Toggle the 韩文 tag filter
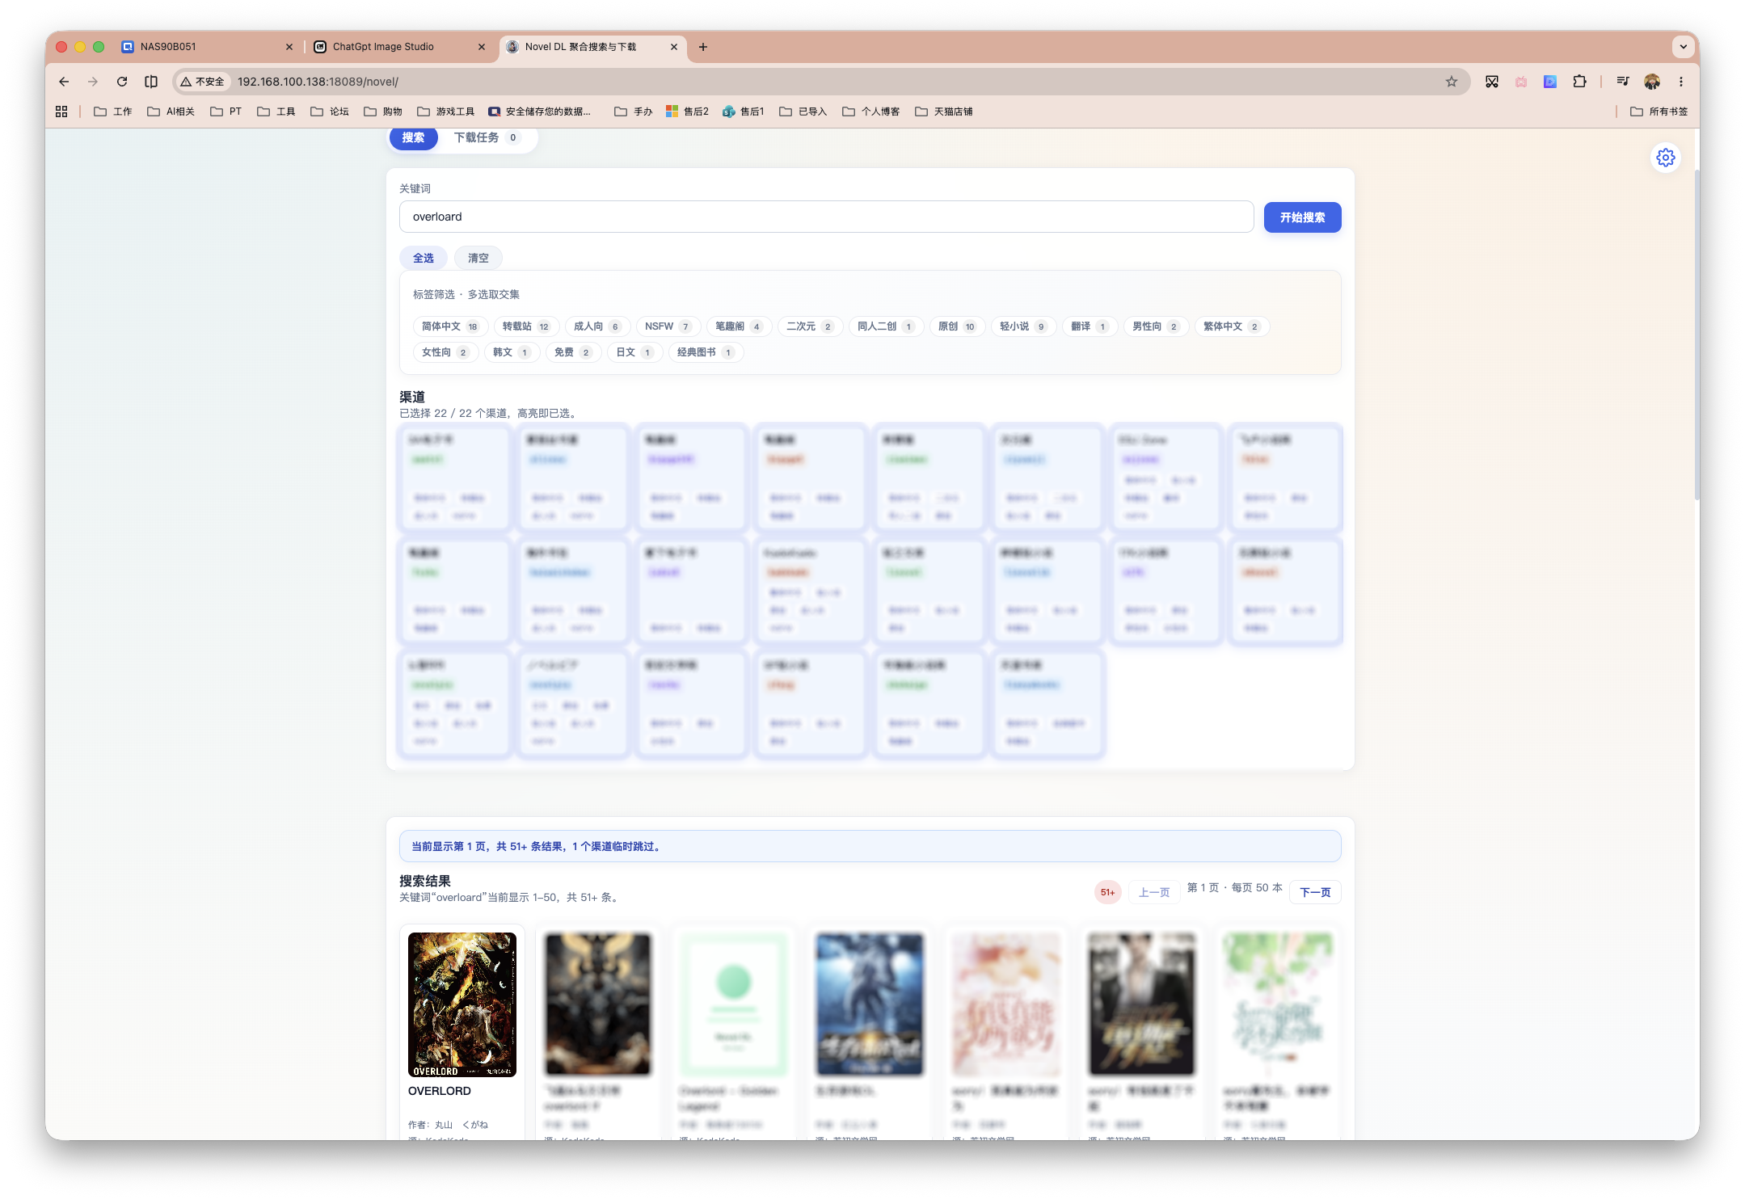The width and height of the screenshot is (1745, 1200). pyautogui.click(x=512, y=352)
